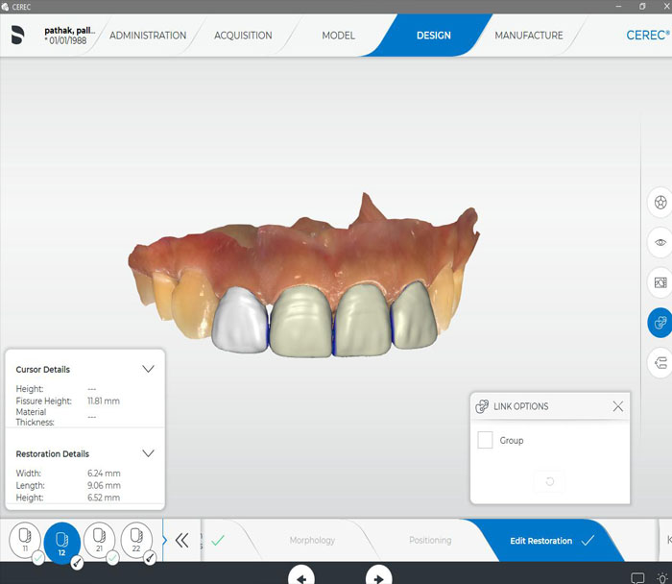Screen dimensions: 672x584
Task: Click the tooth 21 veneer on model
Action: 363,321
